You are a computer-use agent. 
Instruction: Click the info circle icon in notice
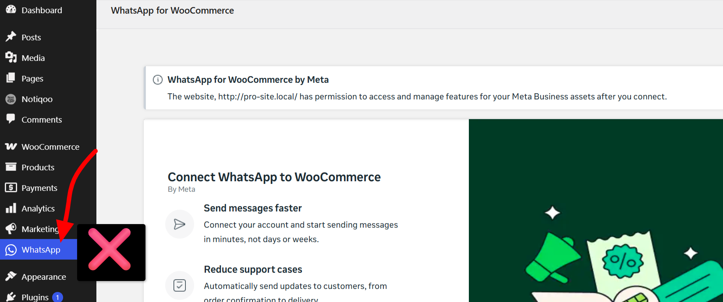point(157,80)
